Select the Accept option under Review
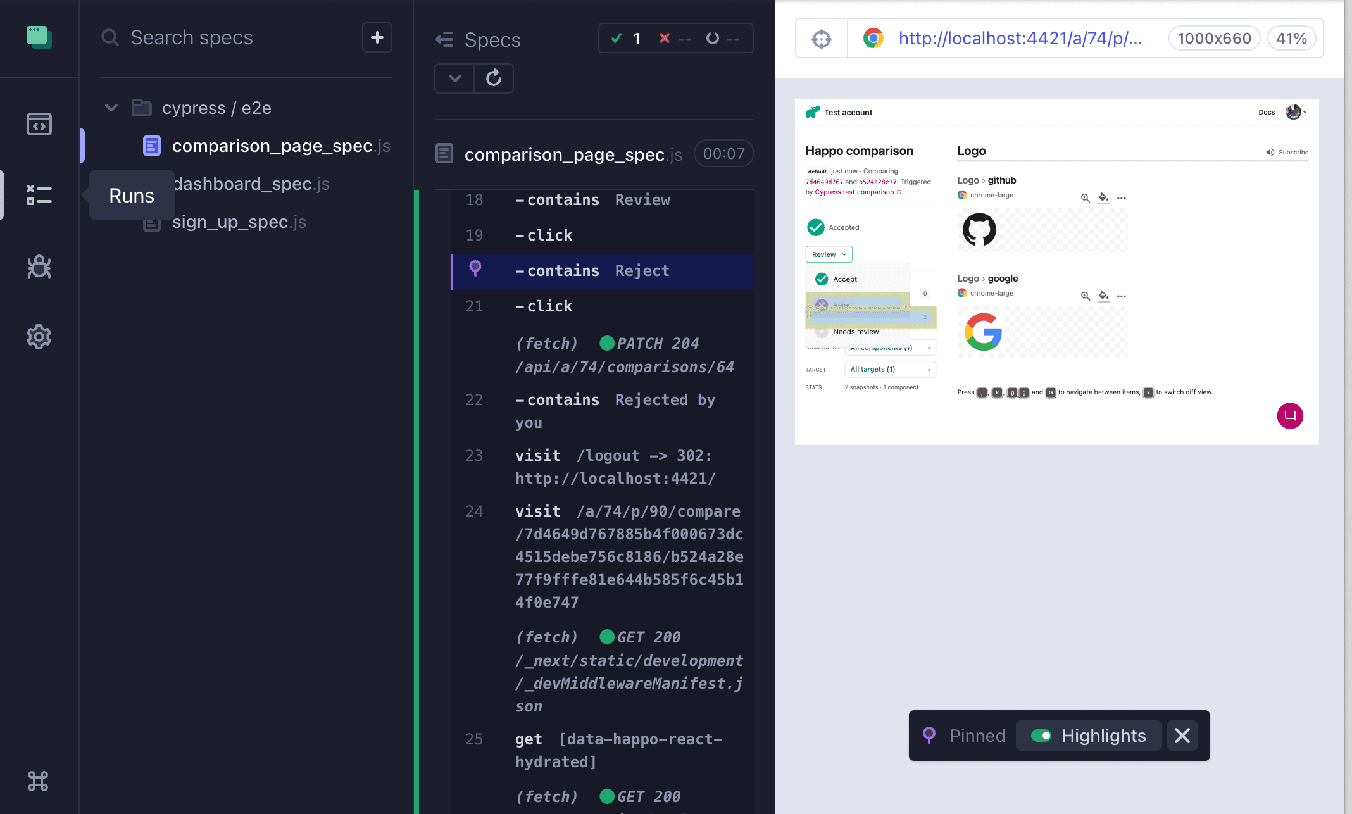Viewport: 1352px width, 814px height. click(x=845, y=279)
